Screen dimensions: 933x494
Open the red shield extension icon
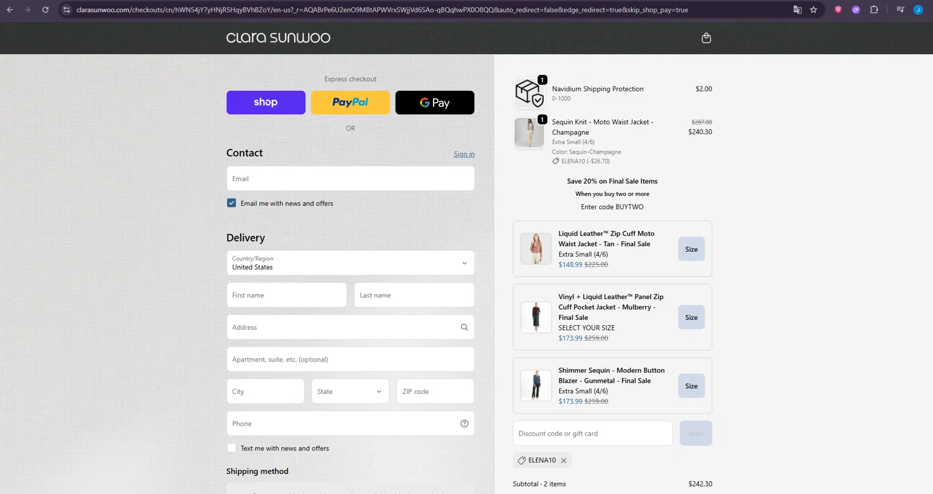pos(838,10)
